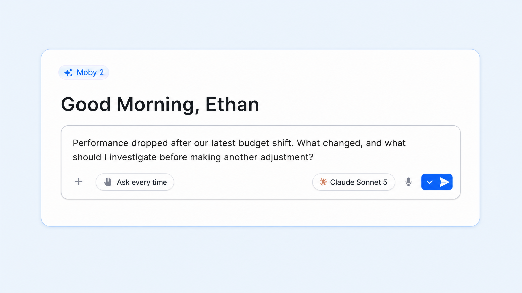Click the blue sparkle icon beside Moby 2
522x293 pixels.
(69, 72)
